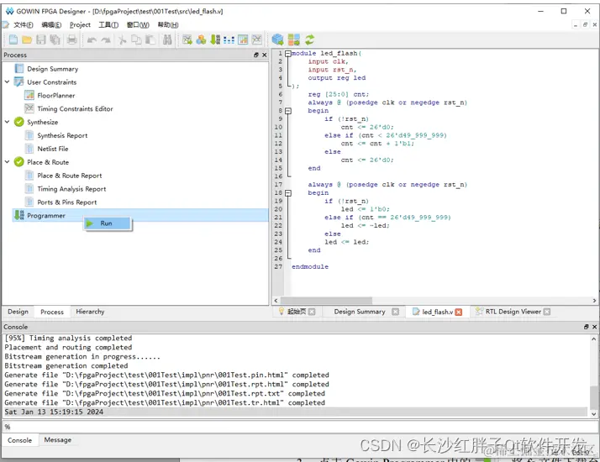
Task: Select Netlist File tree item
Action: tap(53, 149)
